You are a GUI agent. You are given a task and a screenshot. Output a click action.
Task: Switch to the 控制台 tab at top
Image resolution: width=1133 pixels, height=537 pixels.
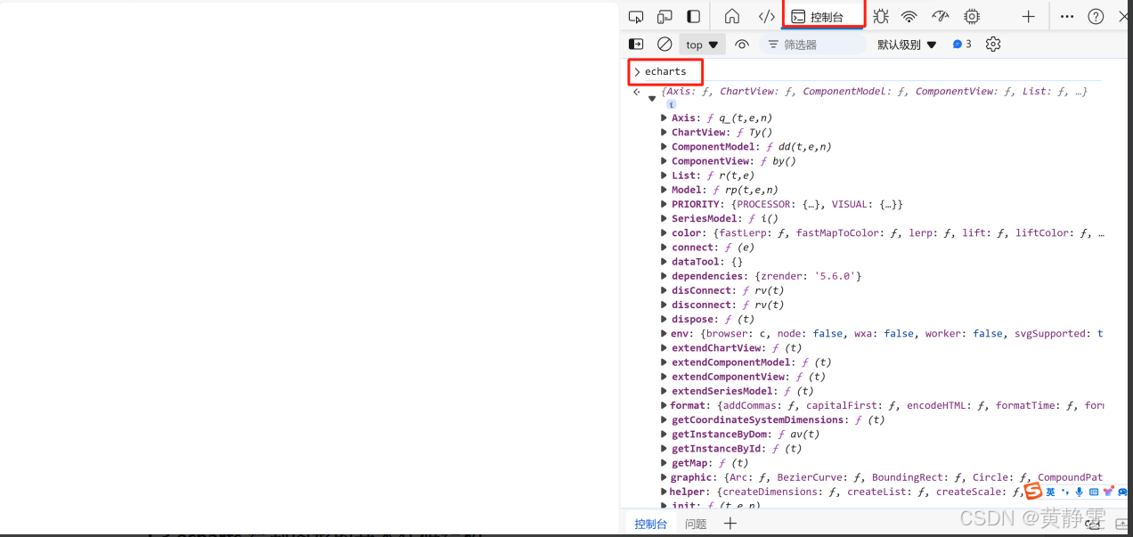coord(824,16)
